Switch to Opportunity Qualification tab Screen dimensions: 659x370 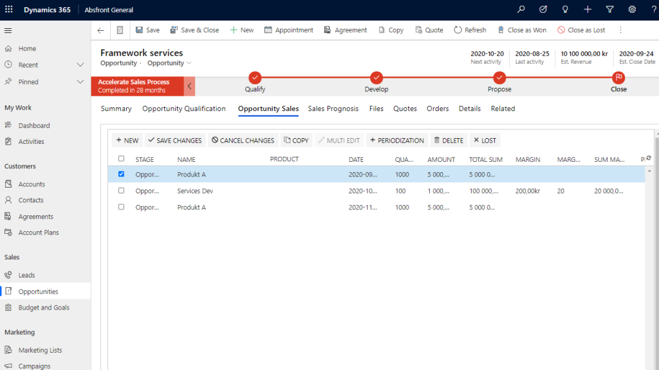[183, 109]
